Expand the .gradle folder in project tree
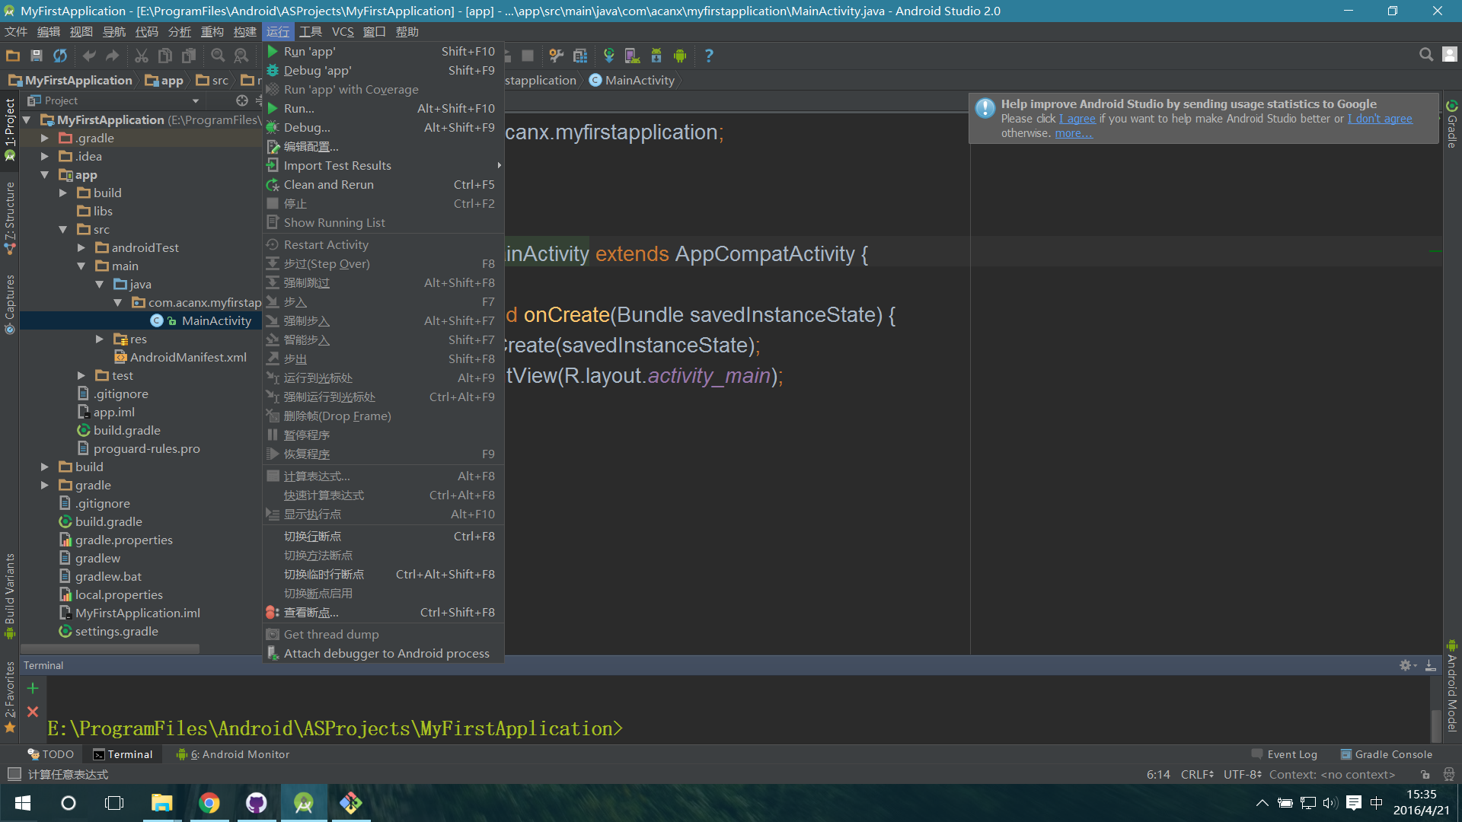 [45, 138]
